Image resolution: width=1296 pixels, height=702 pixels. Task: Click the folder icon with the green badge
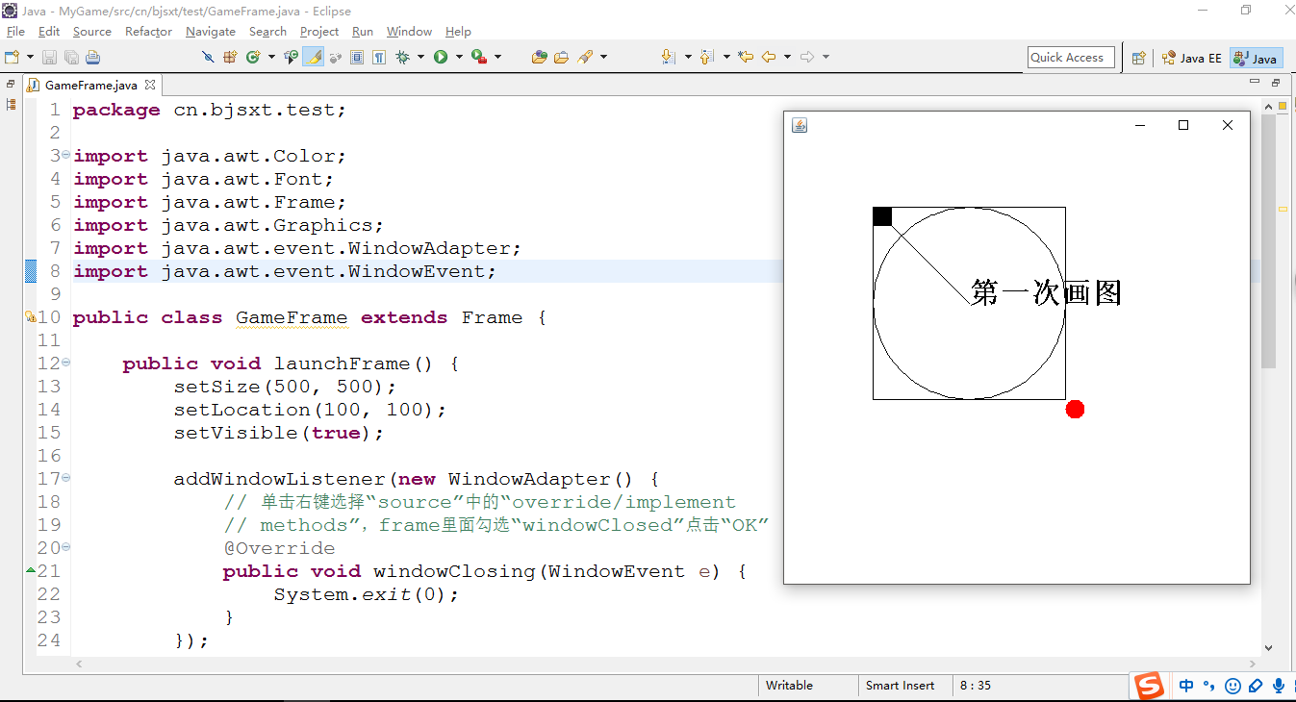pyautogui.click(x=539, y=57)
